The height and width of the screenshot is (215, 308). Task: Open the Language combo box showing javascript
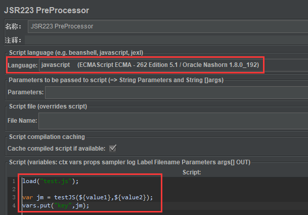[x=173, y=65]
